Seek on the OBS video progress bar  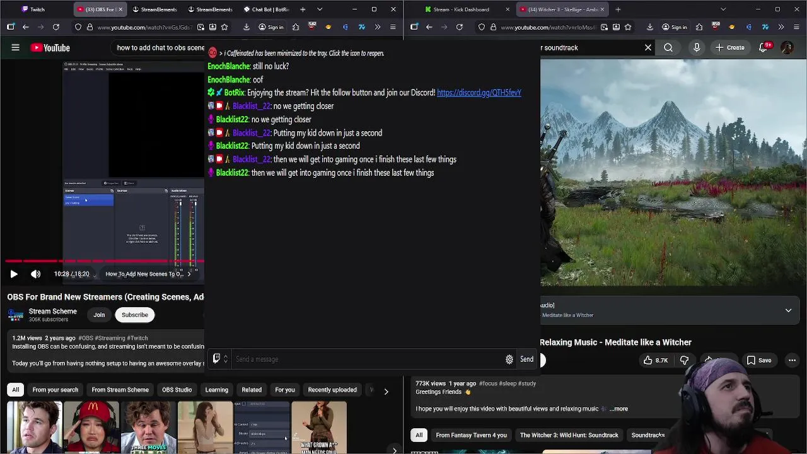tap(104, 260)
